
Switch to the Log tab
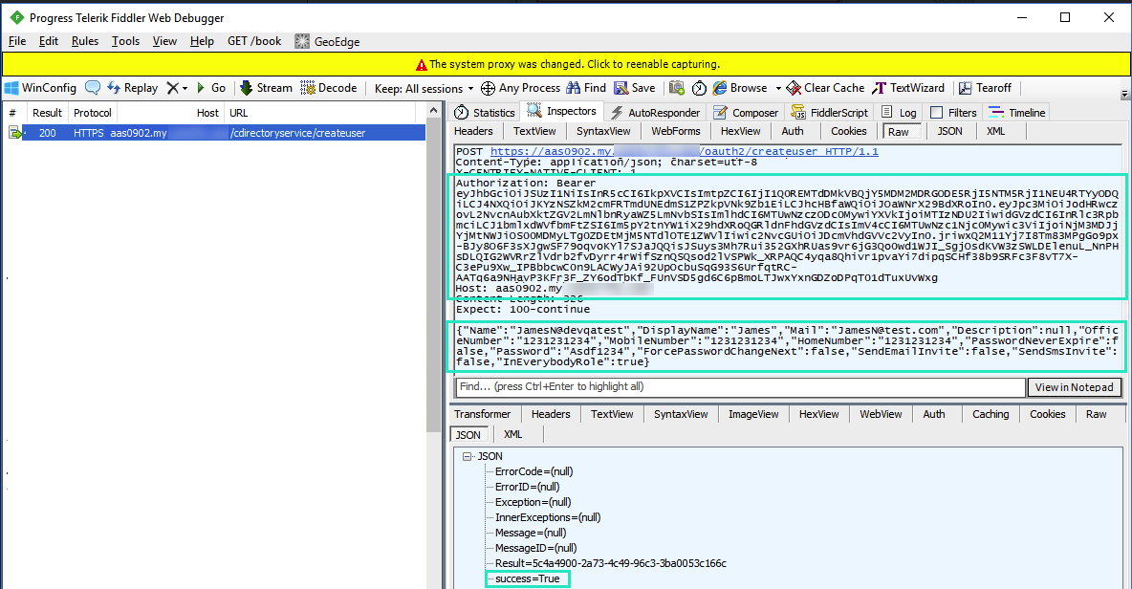(x=900, y=113)
